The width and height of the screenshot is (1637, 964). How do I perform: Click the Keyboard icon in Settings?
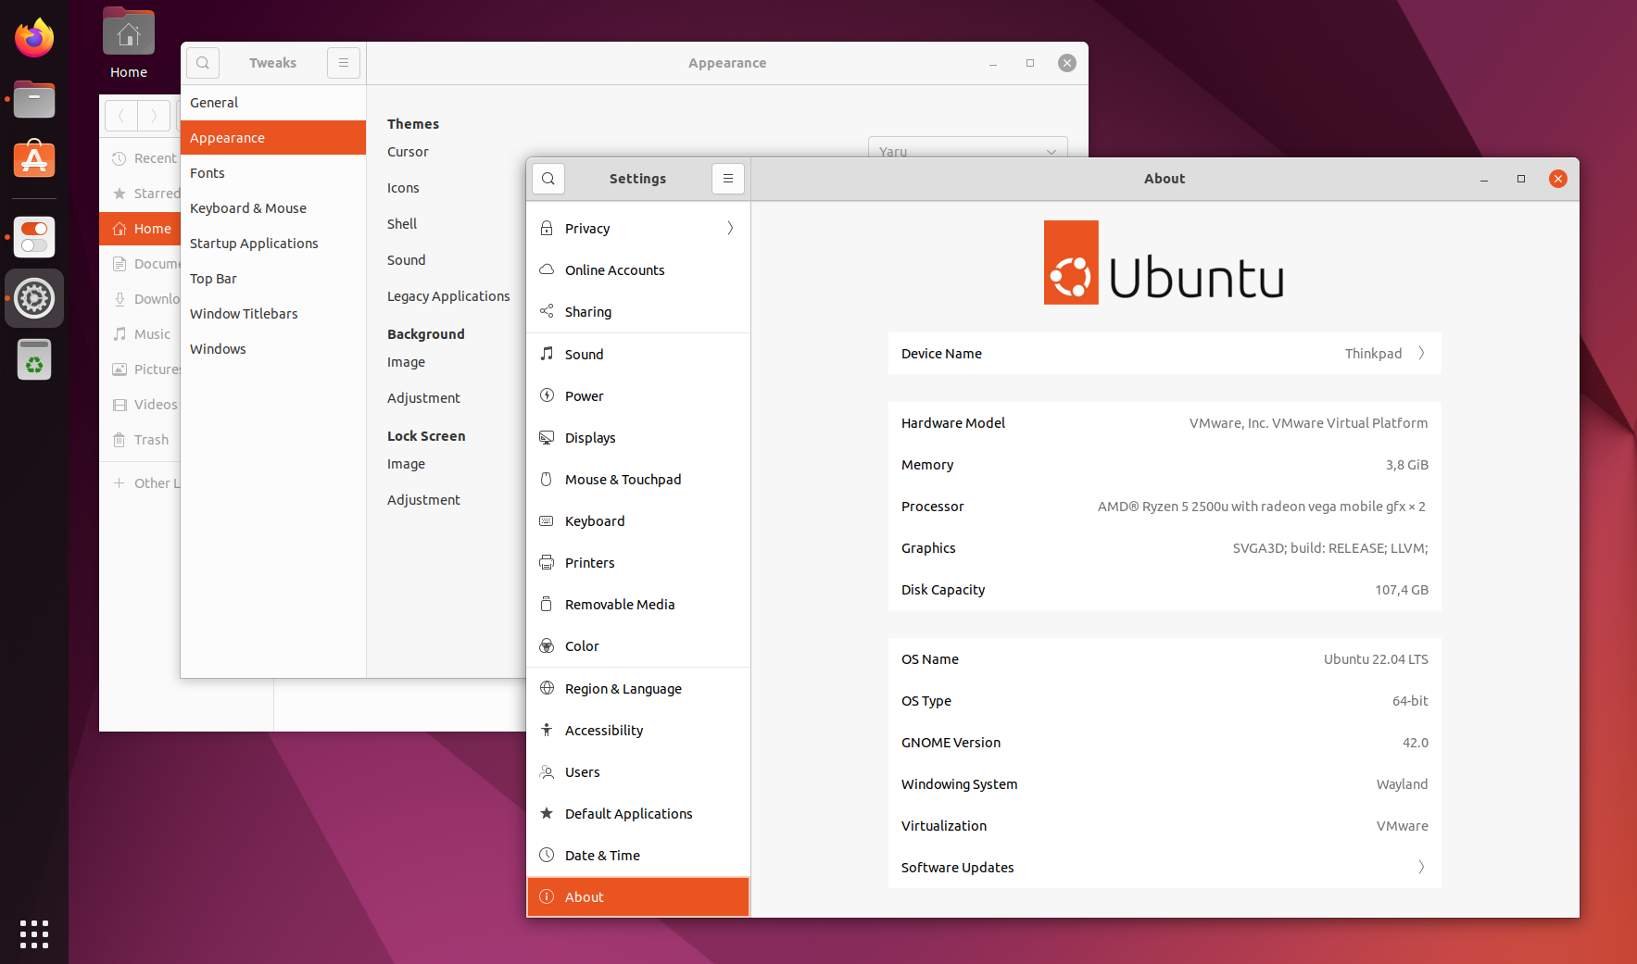(x=548, y=520)
